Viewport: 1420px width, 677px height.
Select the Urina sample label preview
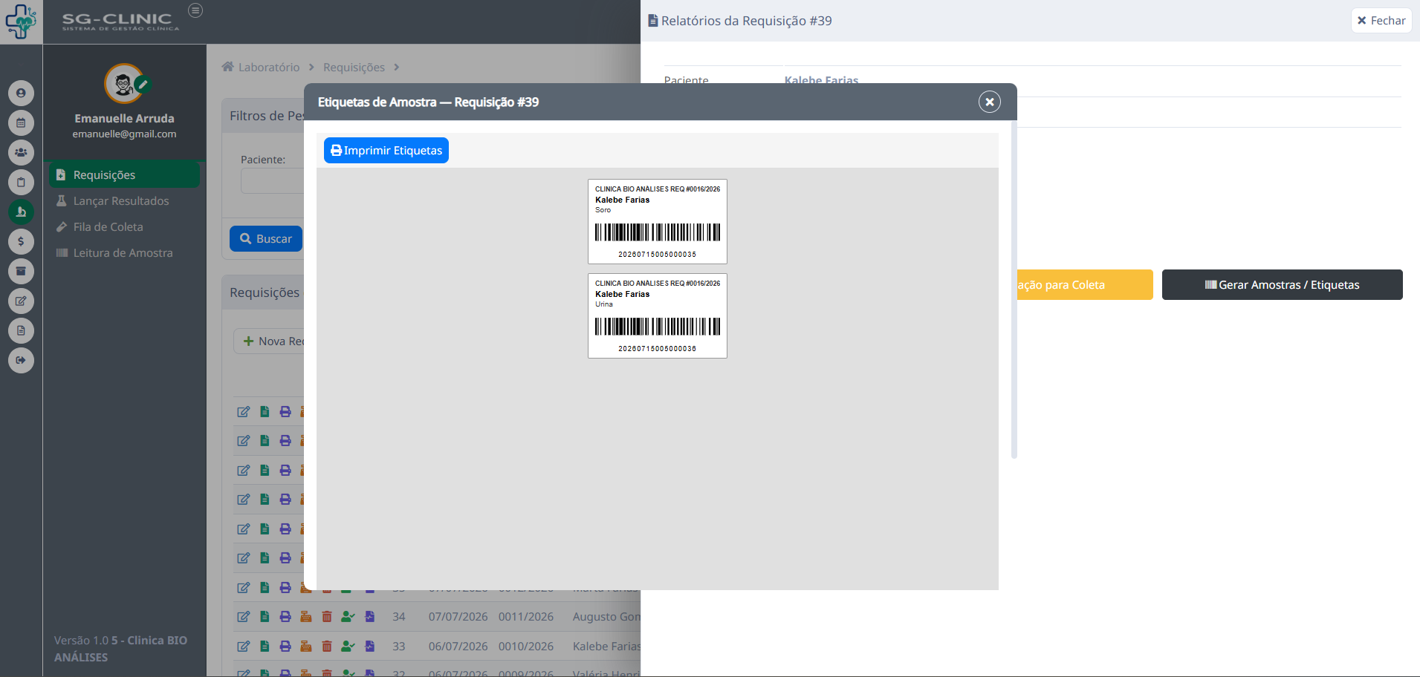click(x=658, y=315)
